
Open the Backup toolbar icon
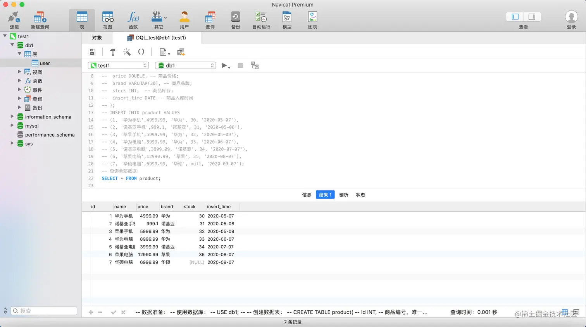click(x=235, y=20)
